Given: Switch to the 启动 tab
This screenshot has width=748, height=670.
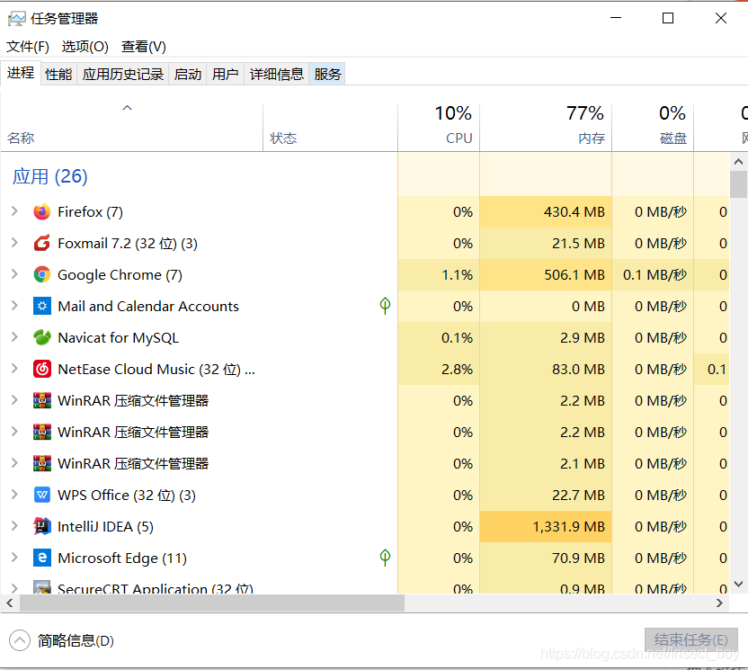Looking at the screenshot, I should (x=188, y=75).
